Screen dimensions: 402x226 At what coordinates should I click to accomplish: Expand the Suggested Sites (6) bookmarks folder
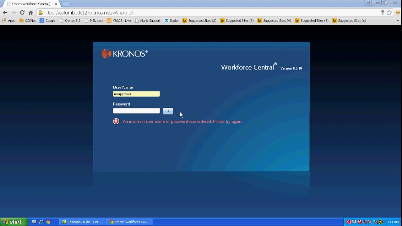(349, 20)
